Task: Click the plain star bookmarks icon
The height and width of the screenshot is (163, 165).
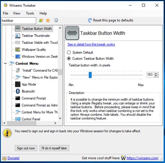Action: click(48, 21)
